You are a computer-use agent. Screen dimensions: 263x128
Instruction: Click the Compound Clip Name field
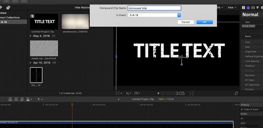point(154,8)
